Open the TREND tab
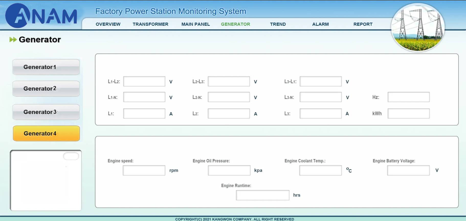Image resolution: width=466 pixels, height=221 pixels. click(x=278, y=24)
